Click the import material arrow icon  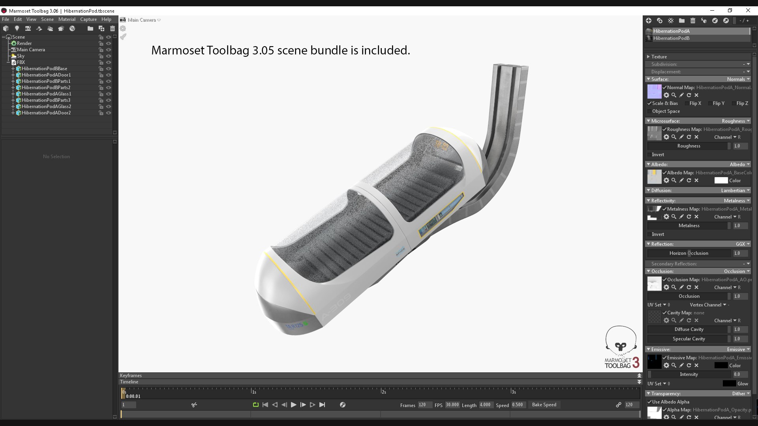(x=715, y=21)
